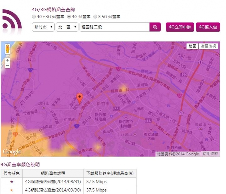Image resolution: width=226 pixels, height=194 pixels.
Task: Click 4G/3G網路涵蓋查詢 page title
Action: [53, 10]
